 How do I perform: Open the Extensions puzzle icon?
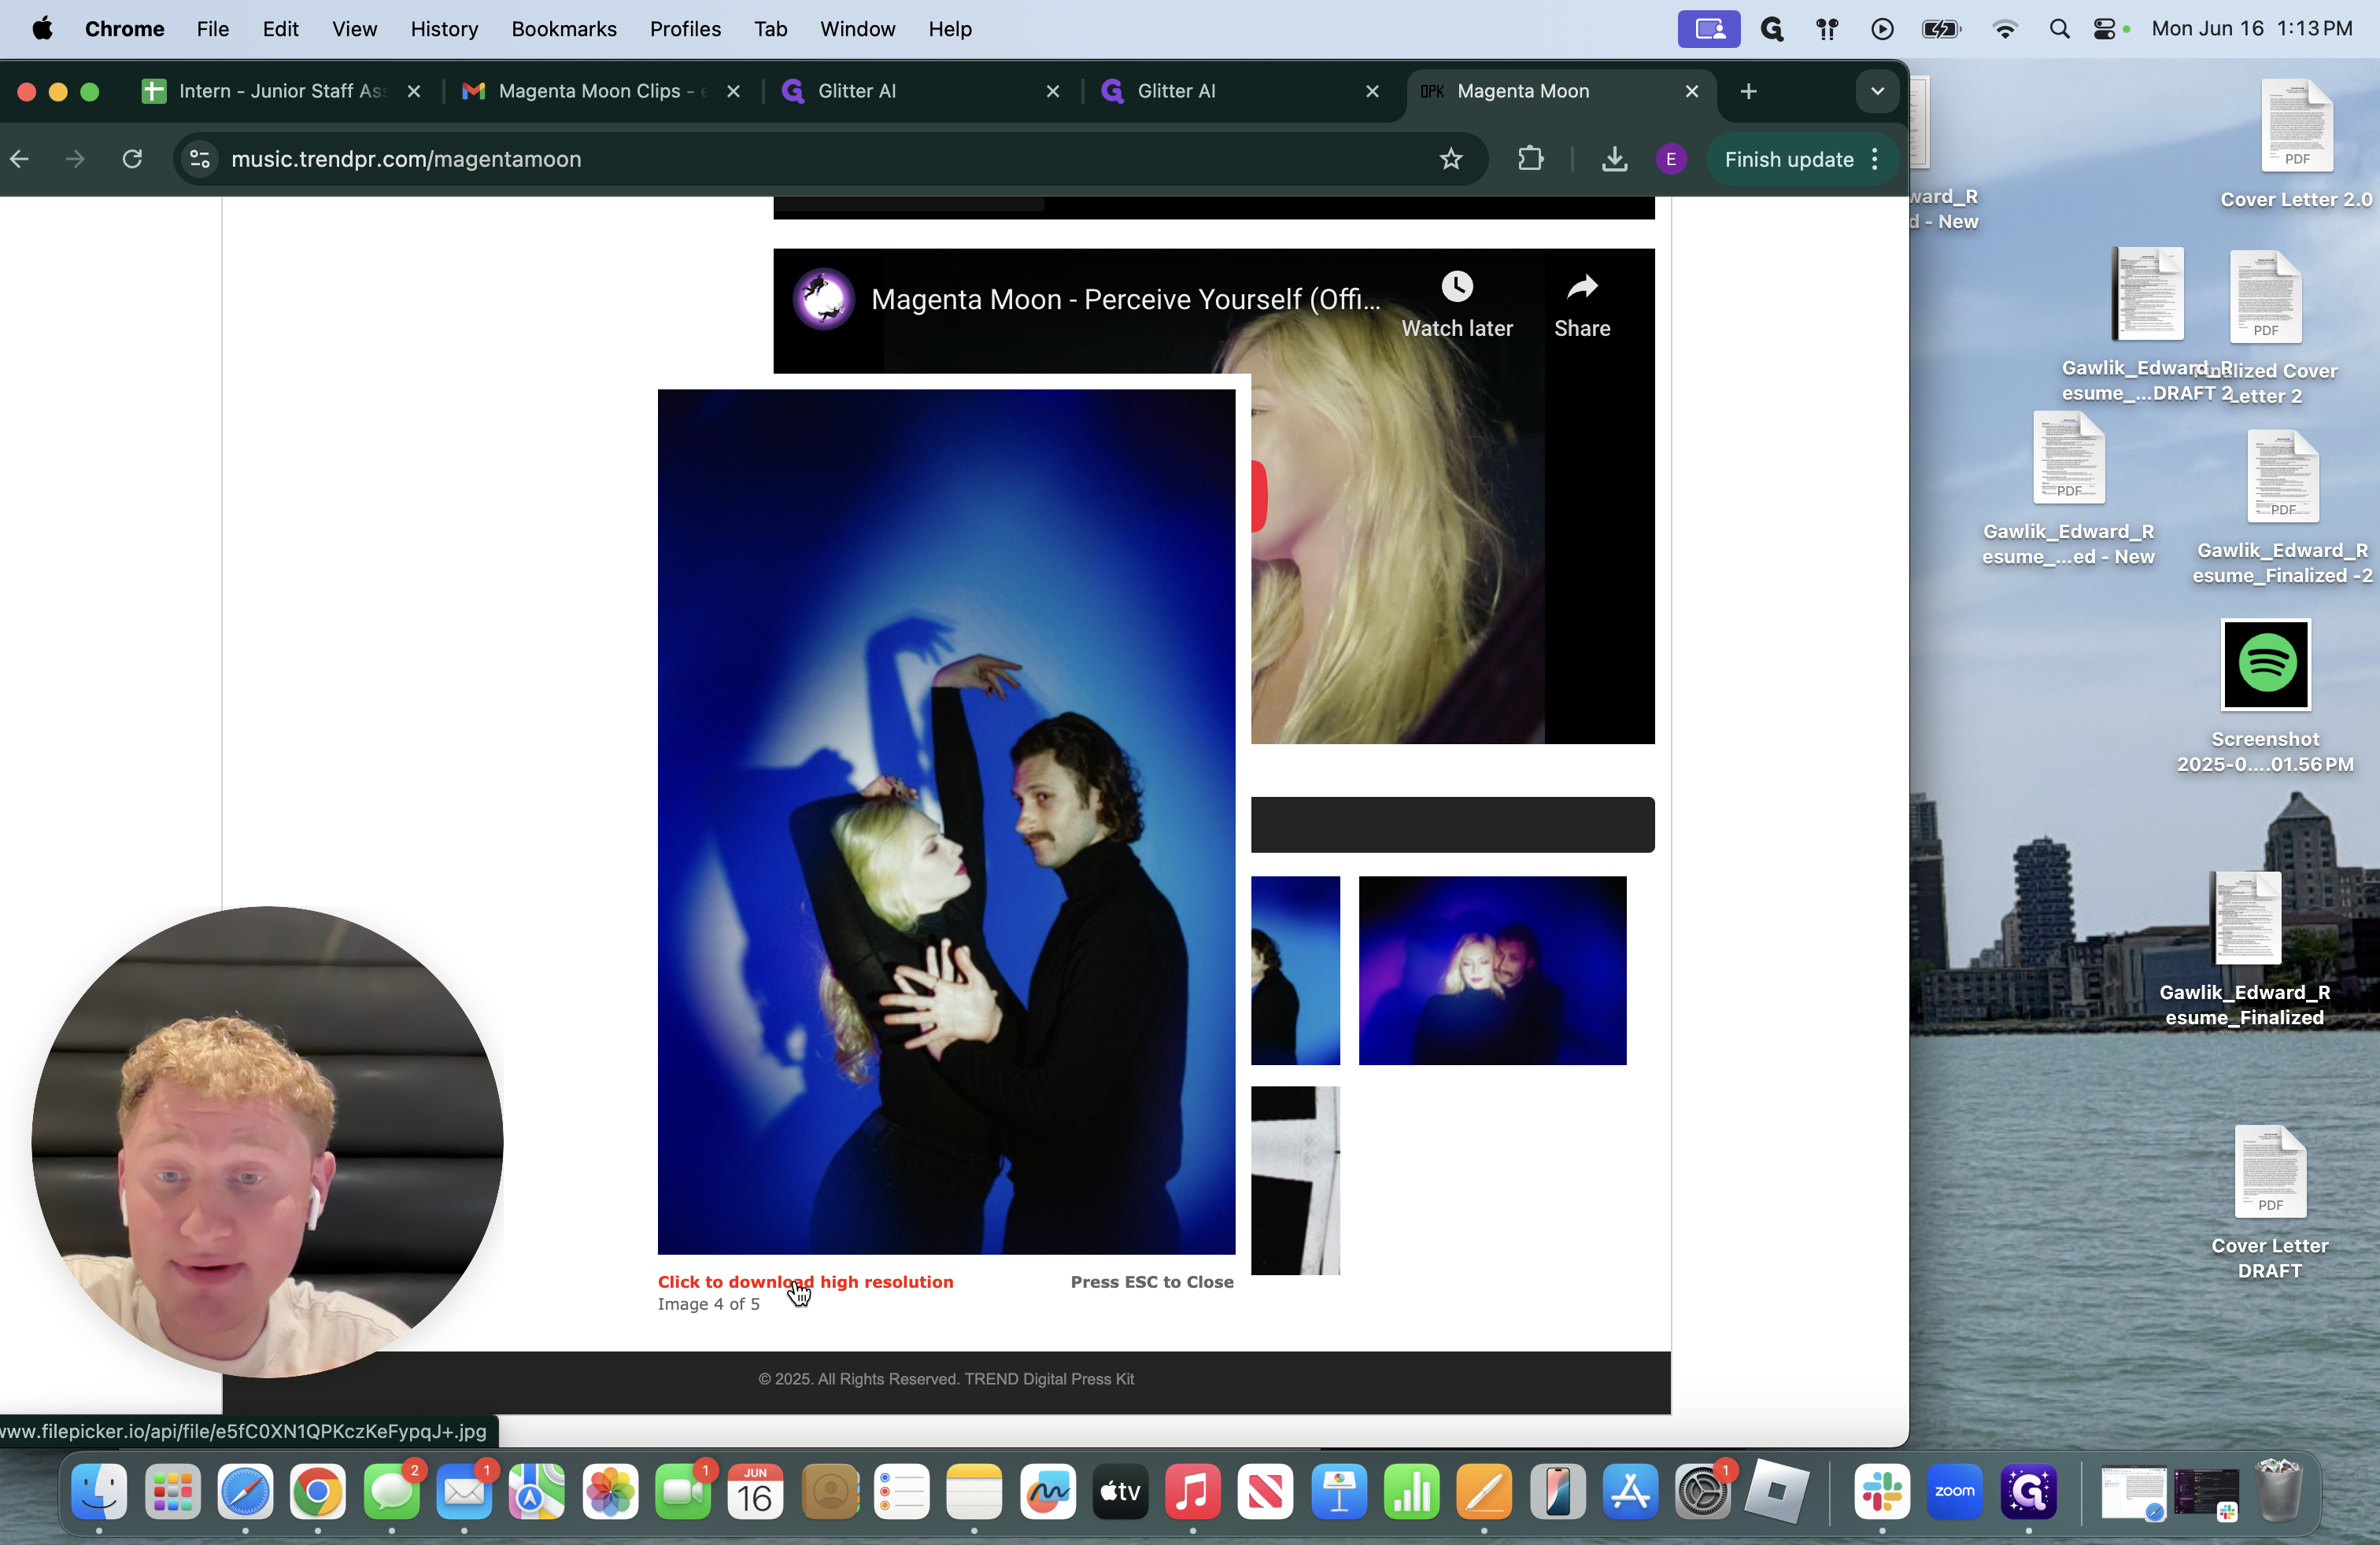pyautogui.click(x=1530, y=159)
